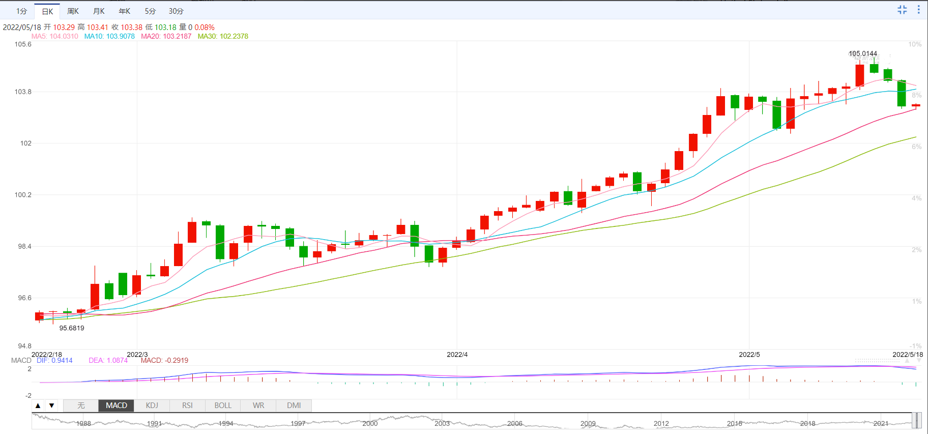The width and height of the screenshot is (928, 434).
Task: Click the 2022/5/18 end date label
Action: coord(908,354)
